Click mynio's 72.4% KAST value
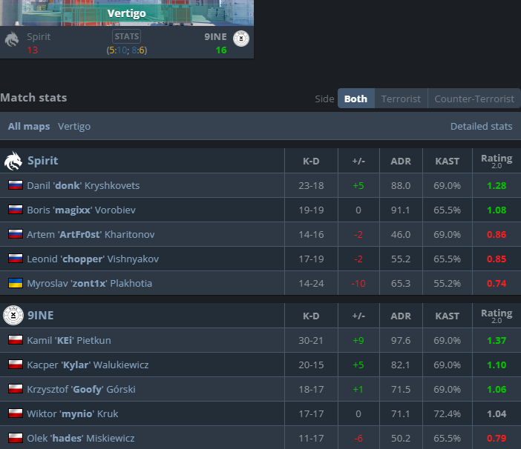The width and height of the screenshot is (521, 449). 448,414
